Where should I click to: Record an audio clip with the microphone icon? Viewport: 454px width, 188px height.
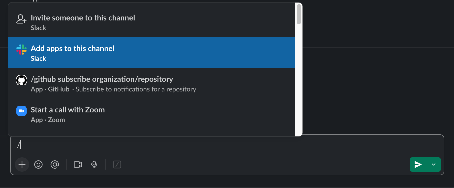[94, 165]
